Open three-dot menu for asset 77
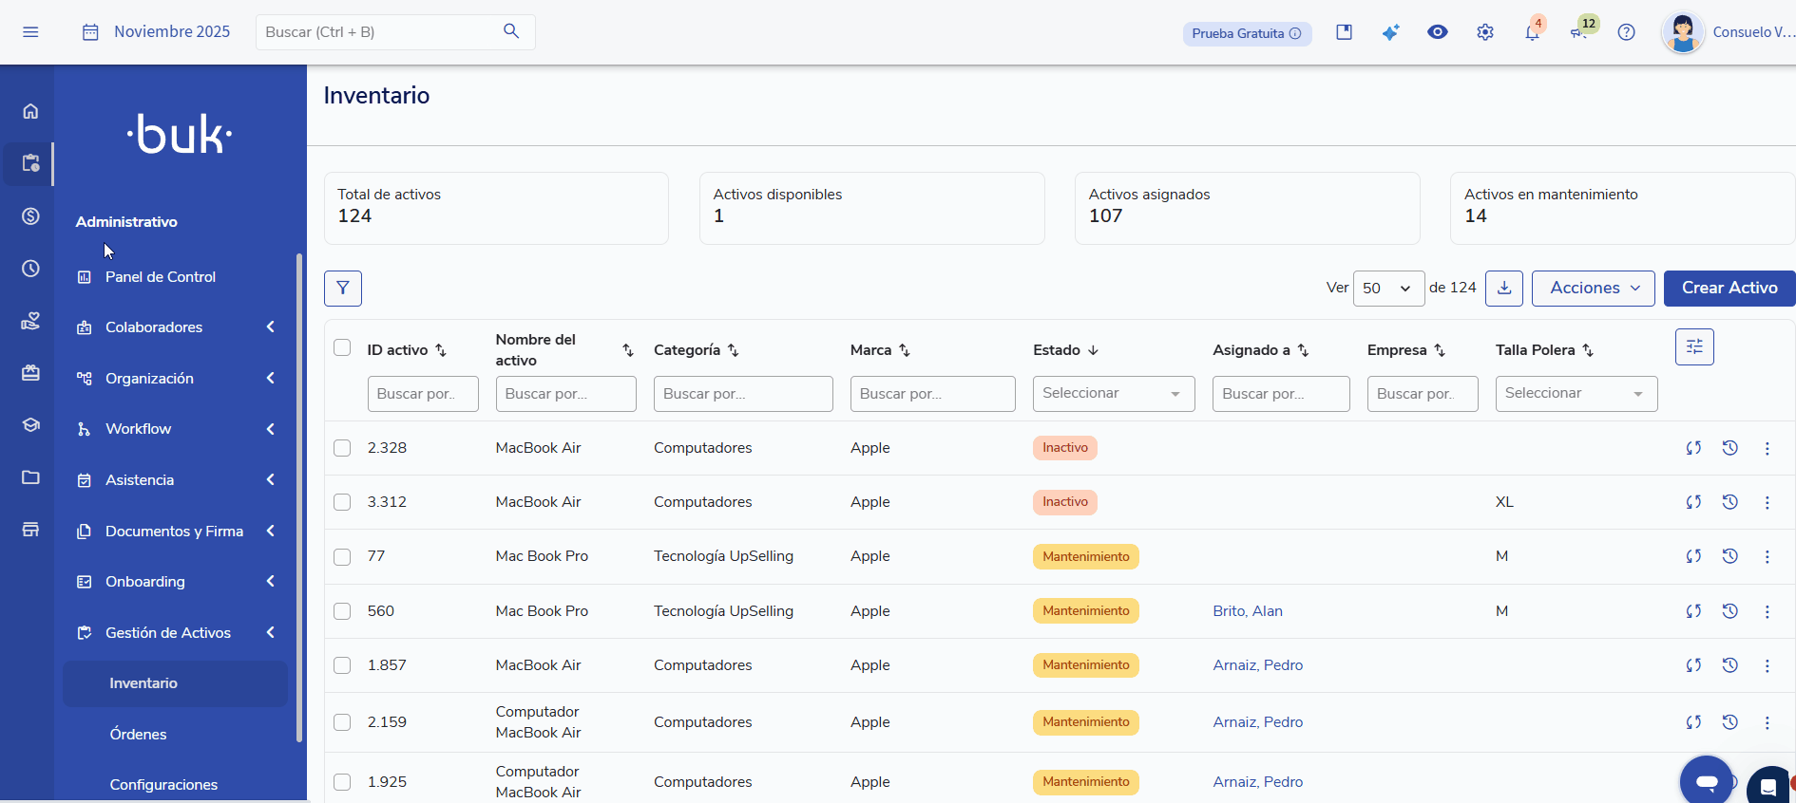This screenshot has width=1796, height=803. 1767,557
